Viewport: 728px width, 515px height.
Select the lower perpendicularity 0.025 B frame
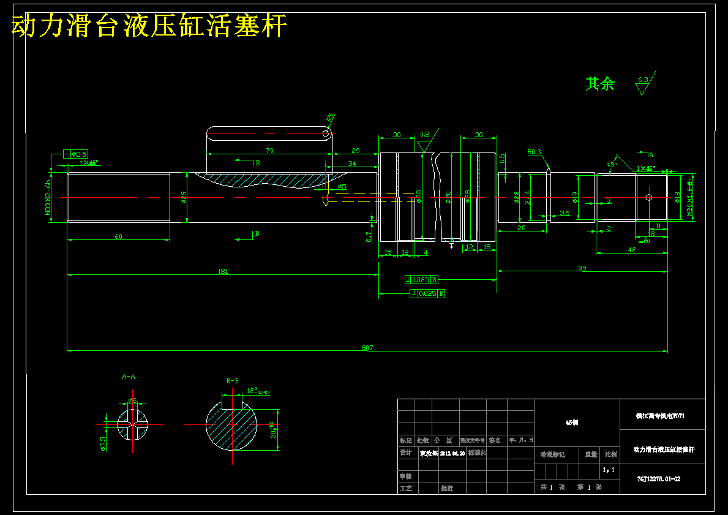[427, 293]
